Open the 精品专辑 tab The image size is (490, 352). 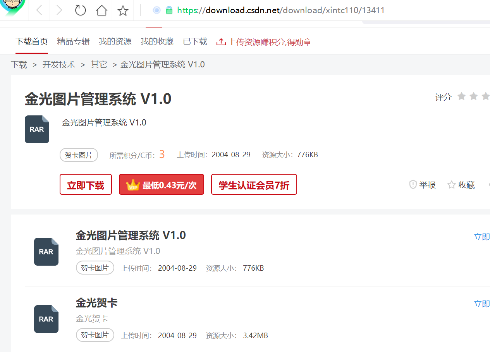coord(74,41)
